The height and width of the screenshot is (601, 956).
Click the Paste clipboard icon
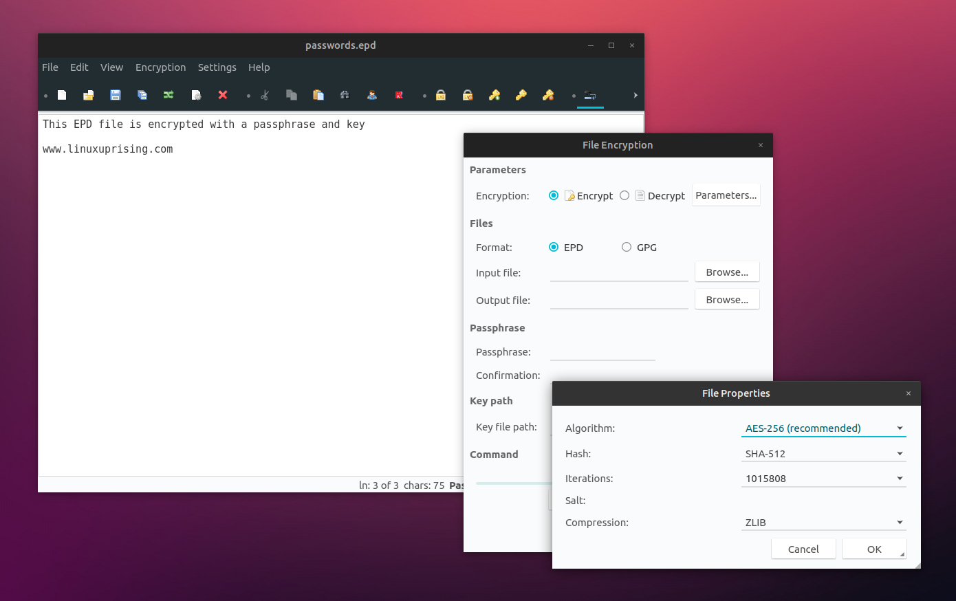(318, 95)
